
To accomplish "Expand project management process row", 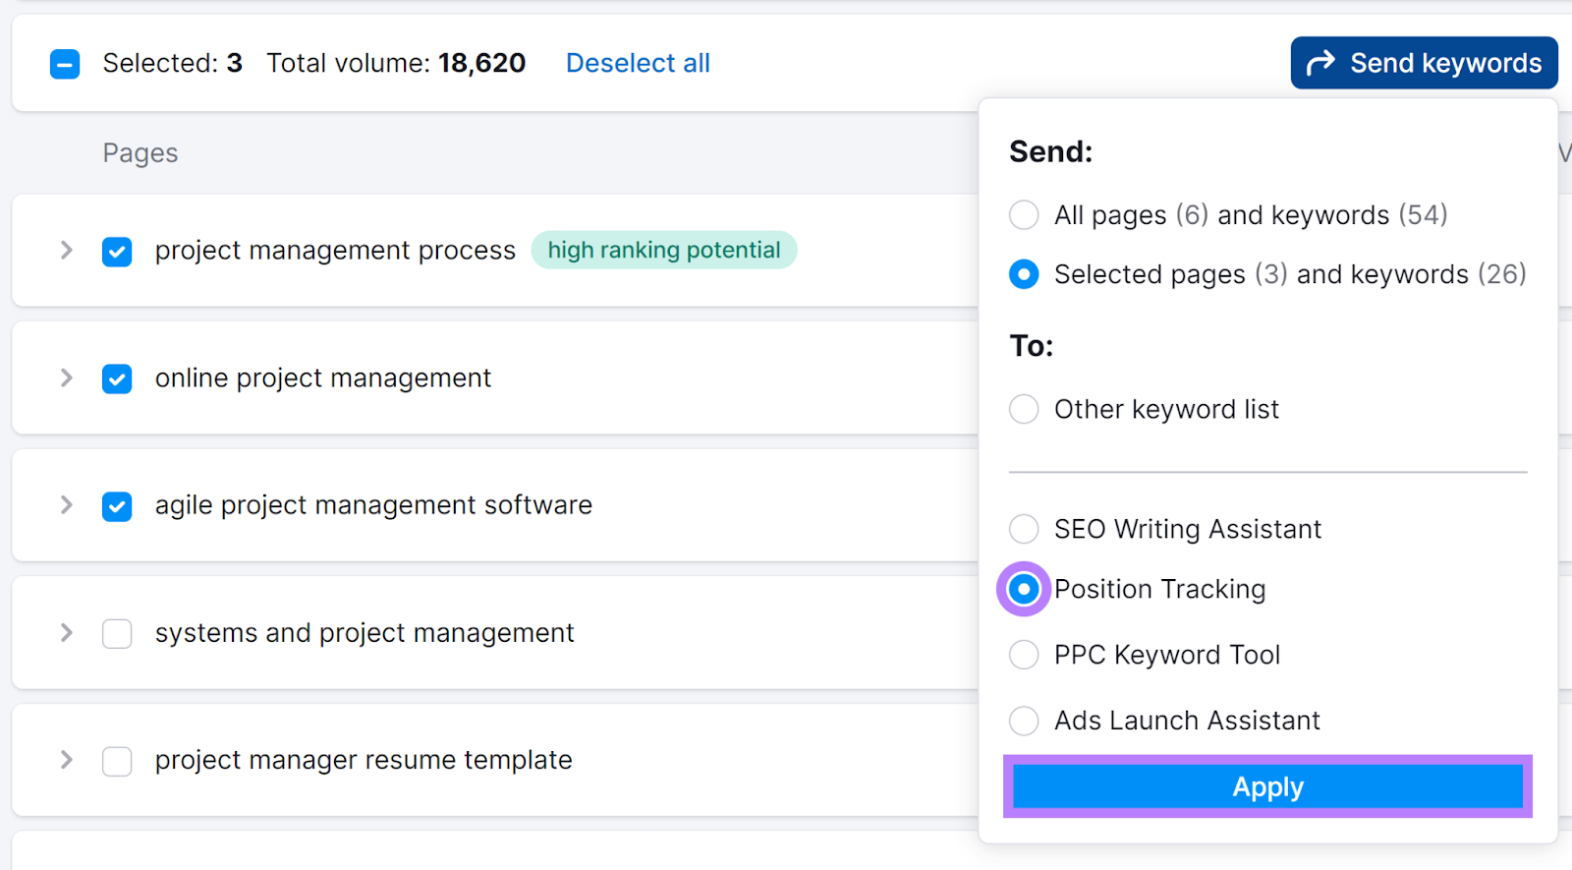I will (66, 250).
